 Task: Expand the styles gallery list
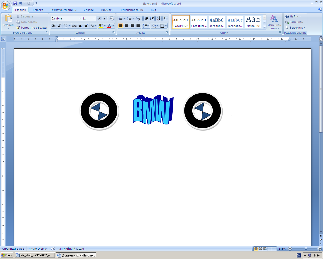(264, 27)
